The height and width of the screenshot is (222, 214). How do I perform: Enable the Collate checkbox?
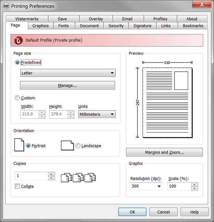[x=18, y=186]
